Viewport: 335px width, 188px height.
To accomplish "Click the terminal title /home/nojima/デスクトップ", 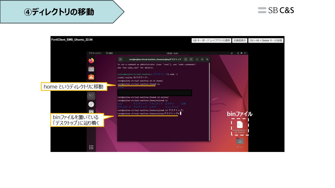I will click(x=155, y=59).
